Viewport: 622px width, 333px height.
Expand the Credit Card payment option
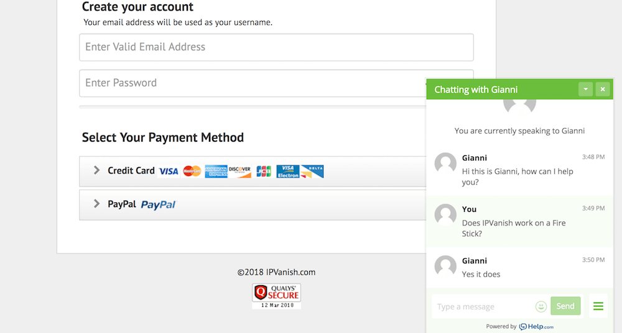(253, 171)
